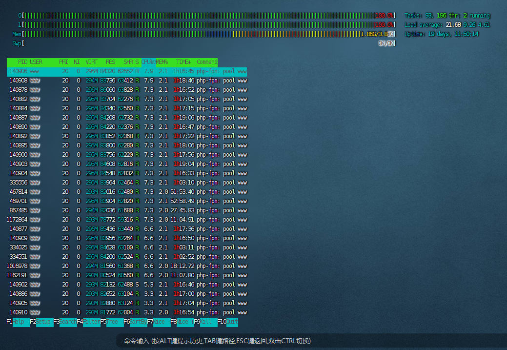
Task: Click the CPU 1 usage meter bar
Action: pyautogui.click(x=207, y=25)
